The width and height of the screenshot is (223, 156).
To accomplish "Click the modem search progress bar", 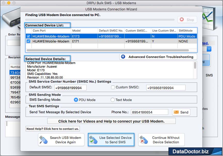I will pyautogui.click(x=100, y=20).
